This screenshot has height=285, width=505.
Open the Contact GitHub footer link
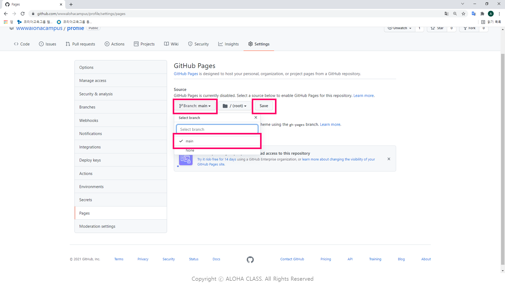coord(292,259)
